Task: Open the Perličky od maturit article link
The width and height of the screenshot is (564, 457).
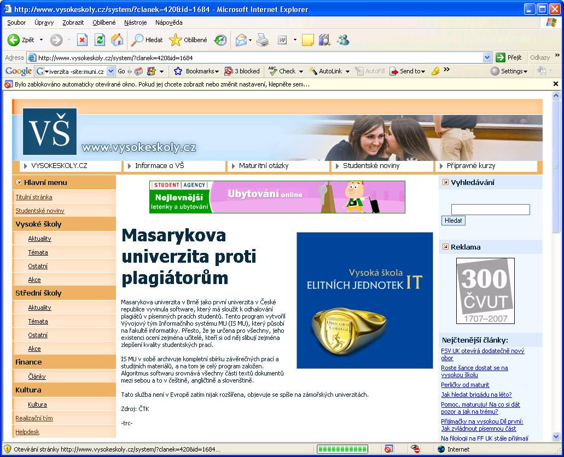Action: coord(465,385)
